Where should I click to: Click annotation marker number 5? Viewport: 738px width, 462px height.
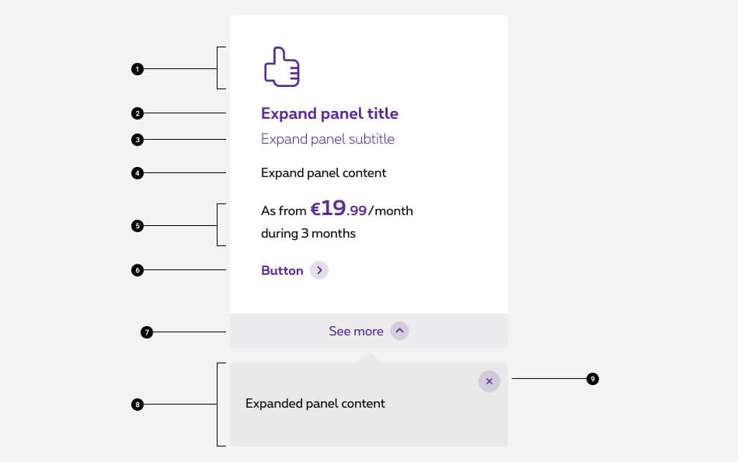pyautogui.click(x=138, y=226)
